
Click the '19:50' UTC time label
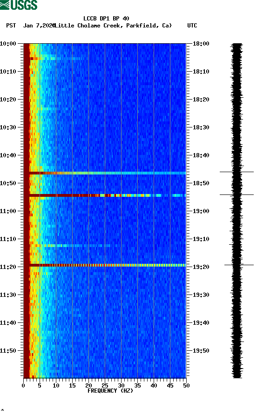[201, 351]
